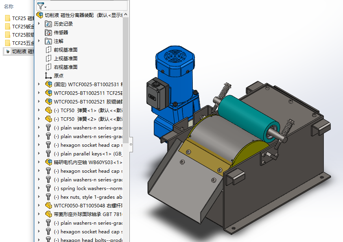
Task: Click the 精研电机内空轴 WB60YS03 assembly icon
Action: point(48,162)
